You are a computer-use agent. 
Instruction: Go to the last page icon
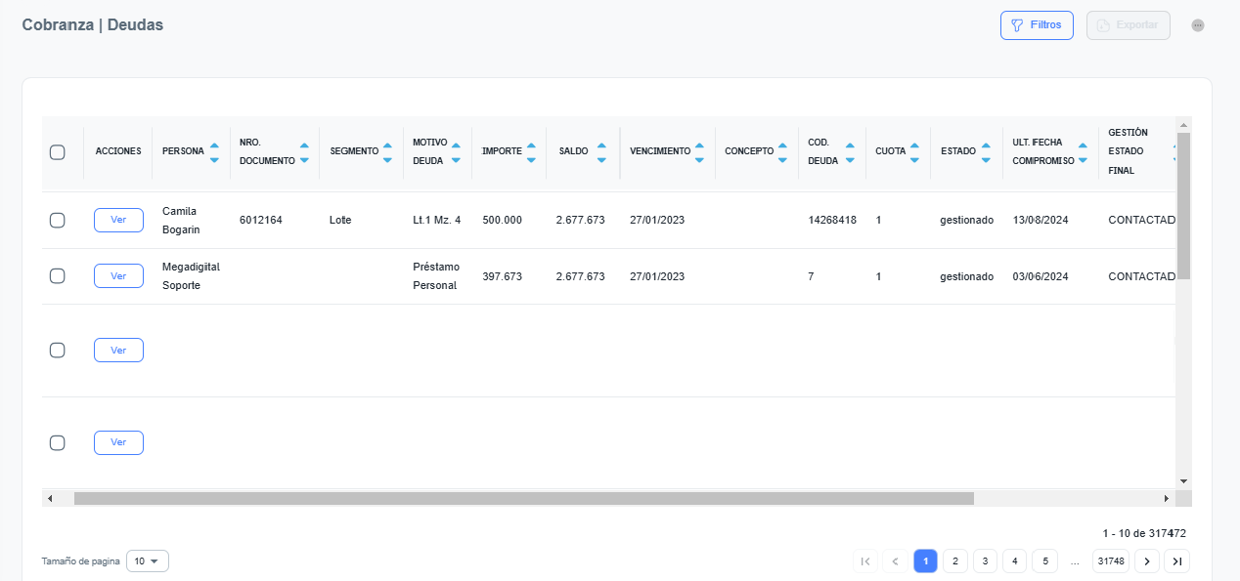pyautogui.click(x=1177, y=561)
